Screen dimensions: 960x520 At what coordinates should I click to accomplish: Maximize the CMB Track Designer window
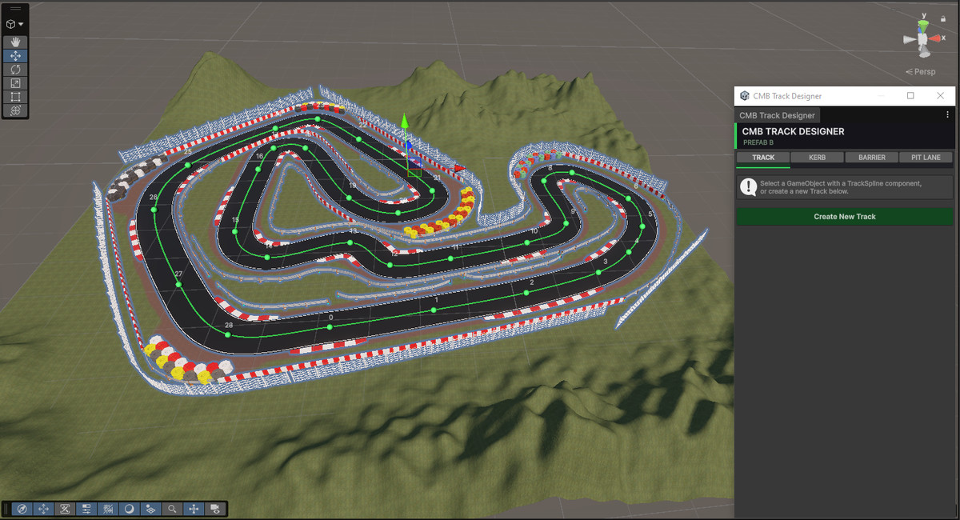[x=910, y=96]
